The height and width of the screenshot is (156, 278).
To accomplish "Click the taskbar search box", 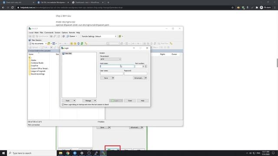I will (32, 153).
